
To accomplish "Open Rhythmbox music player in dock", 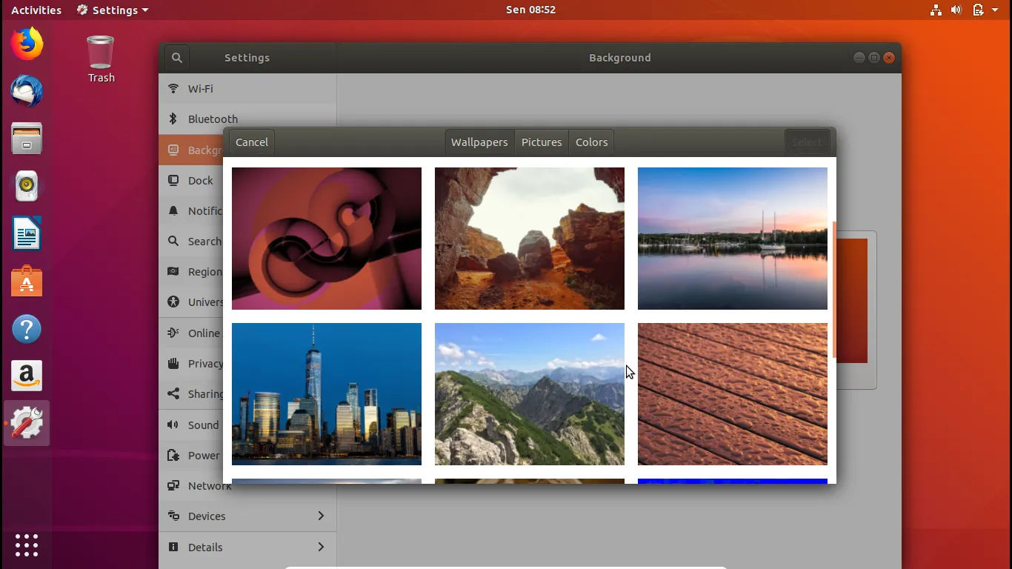I will pos(27,186).
